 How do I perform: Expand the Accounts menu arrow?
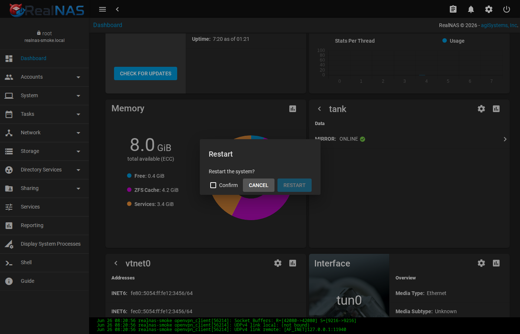(78, 77)
